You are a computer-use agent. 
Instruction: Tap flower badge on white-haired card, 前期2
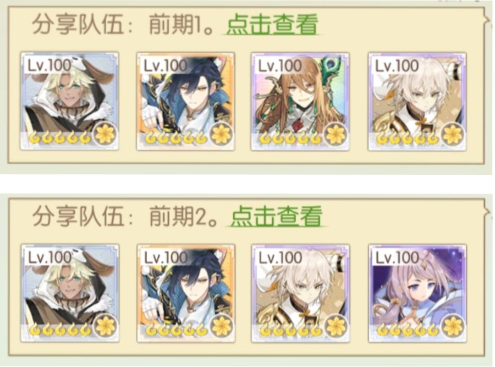tap(336, 326)
